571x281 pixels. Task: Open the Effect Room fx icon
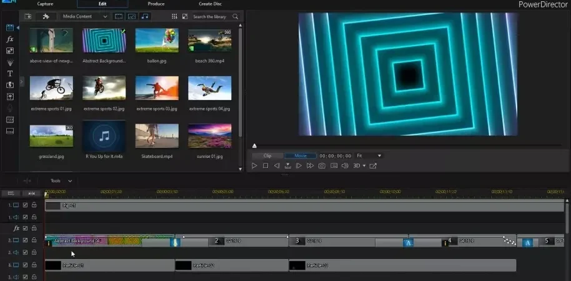(x=10, y=39)
